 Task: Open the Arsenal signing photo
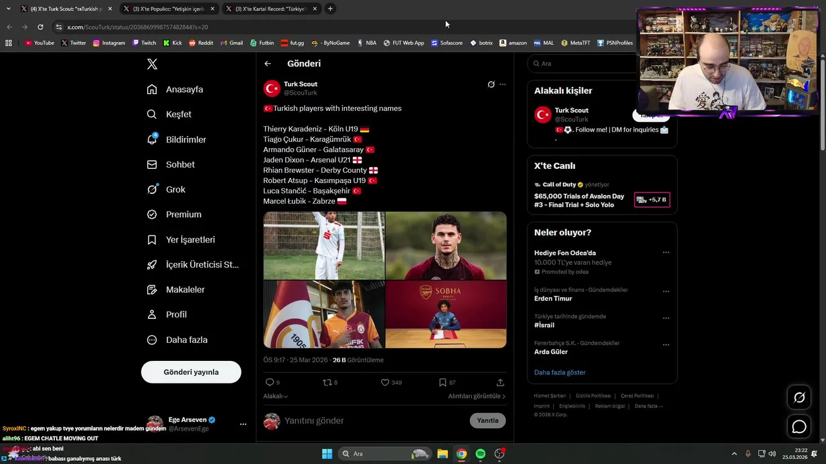[x=446, y=314]
